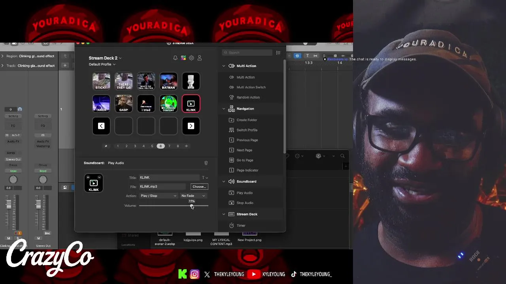
Task: Select the BATMAN key
Action: coord(168,81)
